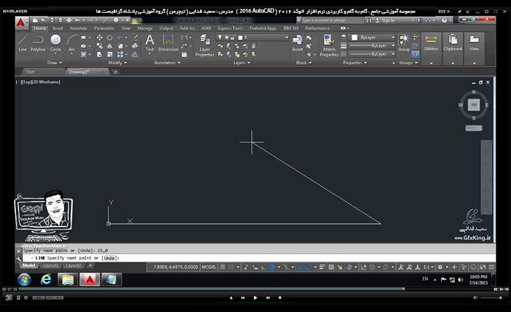This screenshot has width=511, height=312.
Task: Select the Polyline tool
Action: [38, 43]
